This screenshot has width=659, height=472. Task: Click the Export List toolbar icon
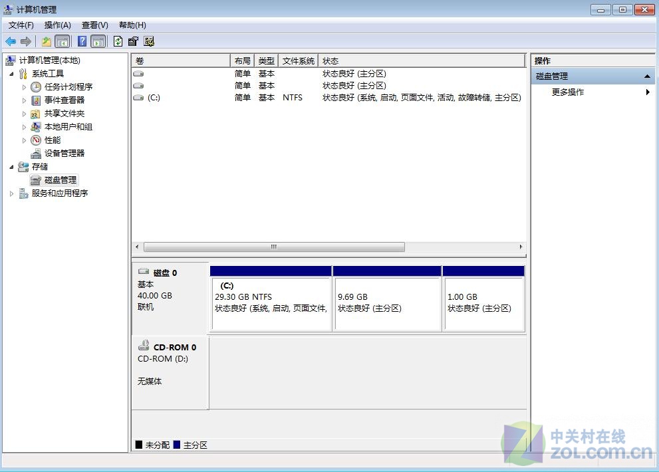click(133, 41)
